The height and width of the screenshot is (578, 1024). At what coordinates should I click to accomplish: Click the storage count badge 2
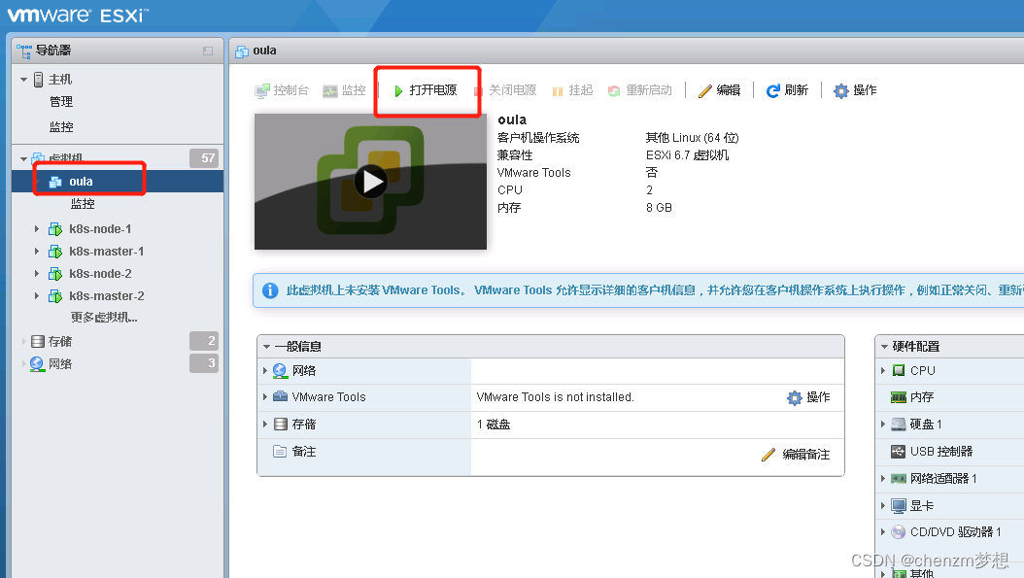click(204, 341)
